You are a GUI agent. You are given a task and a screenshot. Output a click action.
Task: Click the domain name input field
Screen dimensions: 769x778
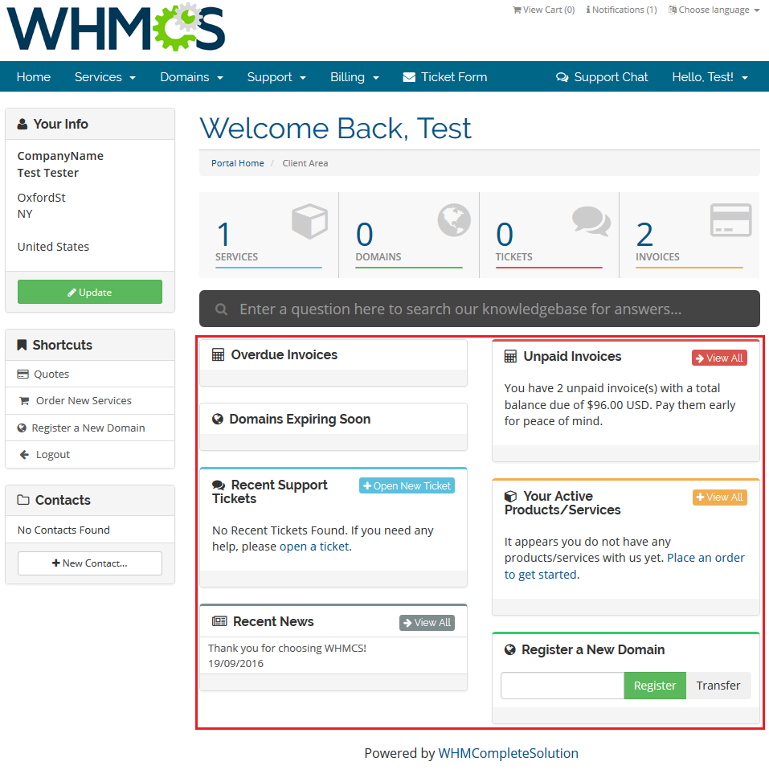click(x=562, y=686)
